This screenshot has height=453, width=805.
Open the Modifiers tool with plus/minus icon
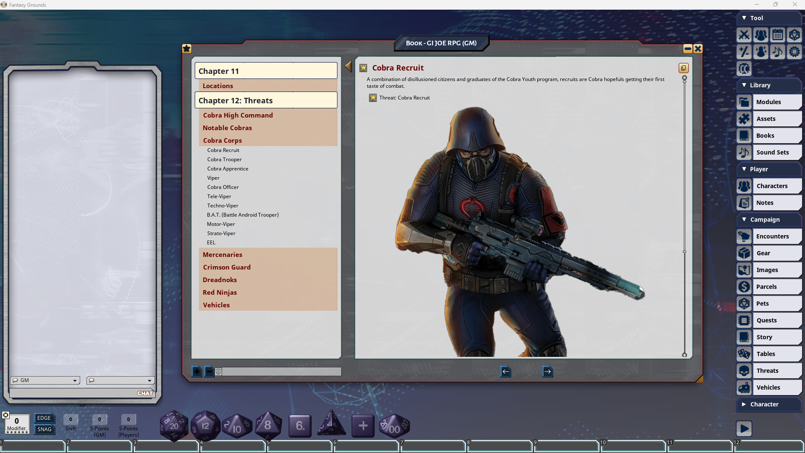click(745, 52)
